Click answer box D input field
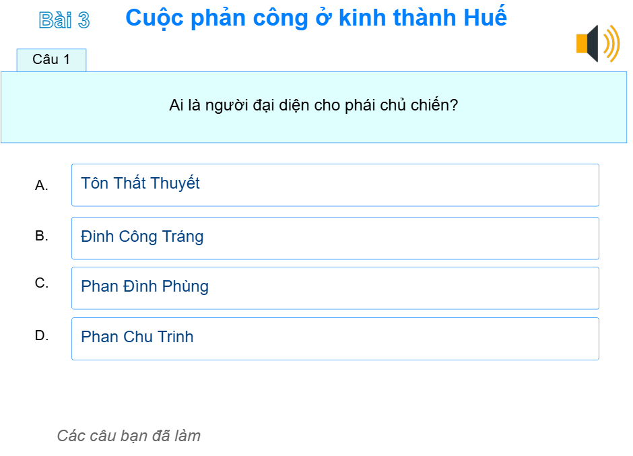Viewport: 633px width, 456px height. 335,338
